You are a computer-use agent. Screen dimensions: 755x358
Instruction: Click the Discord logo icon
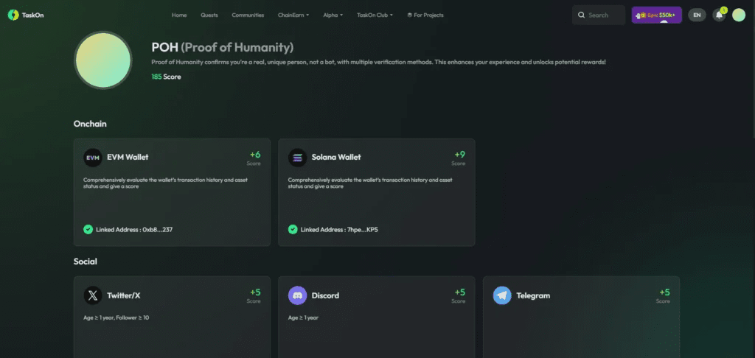(298, 295)
